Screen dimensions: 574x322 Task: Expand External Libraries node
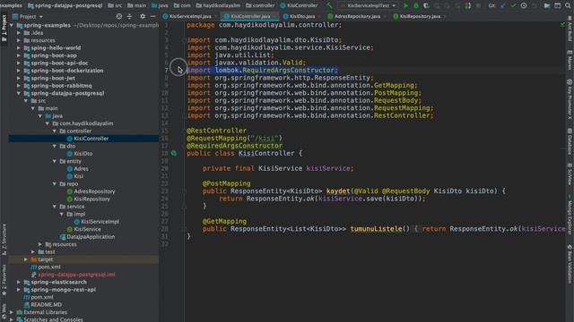pos(12,312)
